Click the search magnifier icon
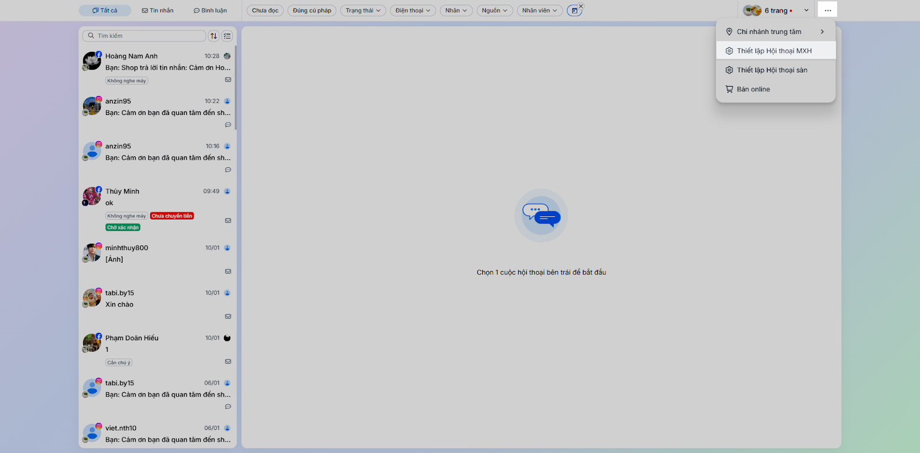The image size is (920, 453). (x=91, y=36)
